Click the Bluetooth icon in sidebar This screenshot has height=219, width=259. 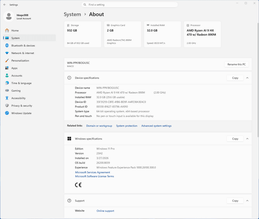[x=7, y=45]
